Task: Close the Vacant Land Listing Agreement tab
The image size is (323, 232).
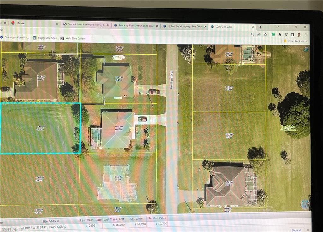Action: point(108,25)
